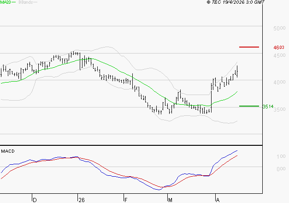The height and width of the screenshot is (203, 289).
Task: Click the F month marker on time axis
Action: click(126, 200)
